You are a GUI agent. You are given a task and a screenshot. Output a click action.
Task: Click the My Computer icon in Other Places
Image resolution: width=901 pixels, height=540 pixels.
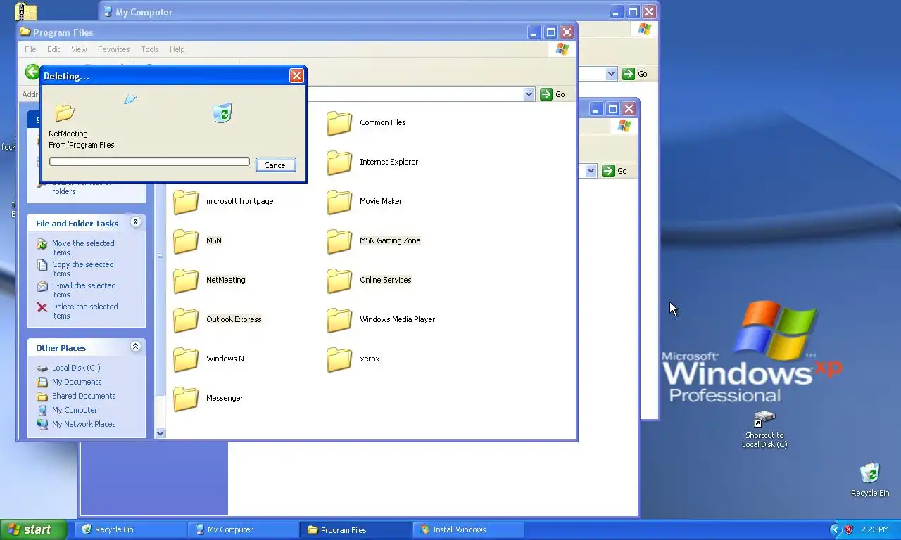[42, 410]
